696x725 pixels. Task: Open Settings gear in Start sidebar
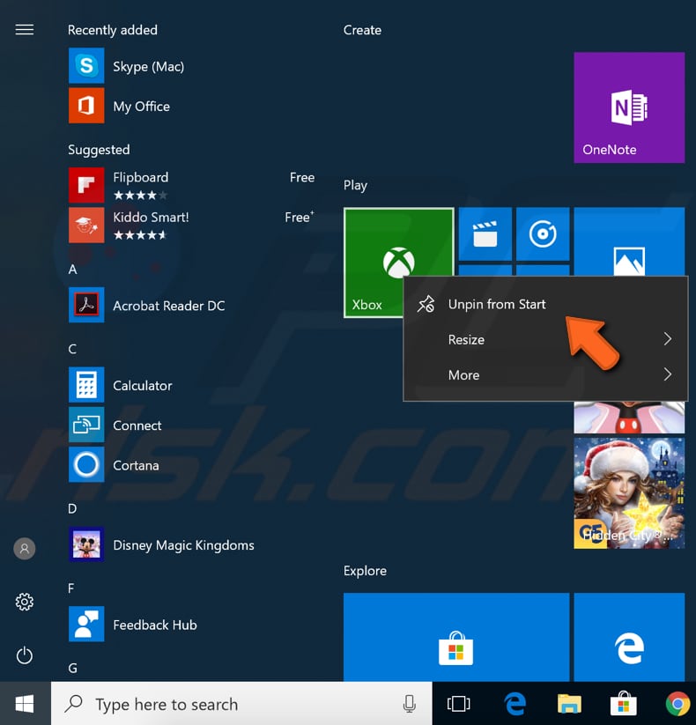(25, 602)
